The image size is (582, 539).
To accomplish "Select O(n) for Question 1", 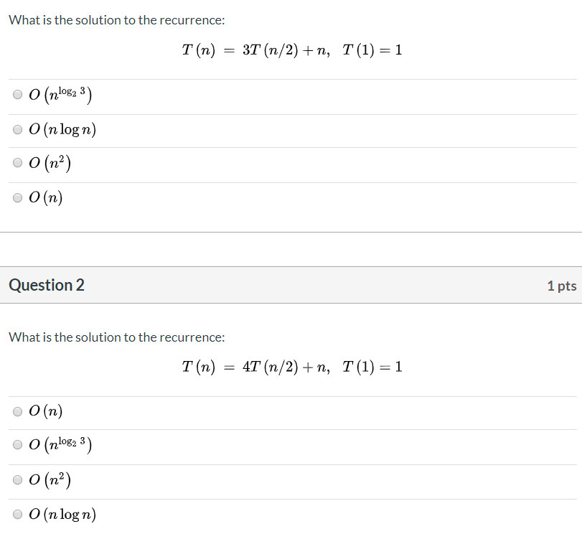I will (x=17, y=197).
